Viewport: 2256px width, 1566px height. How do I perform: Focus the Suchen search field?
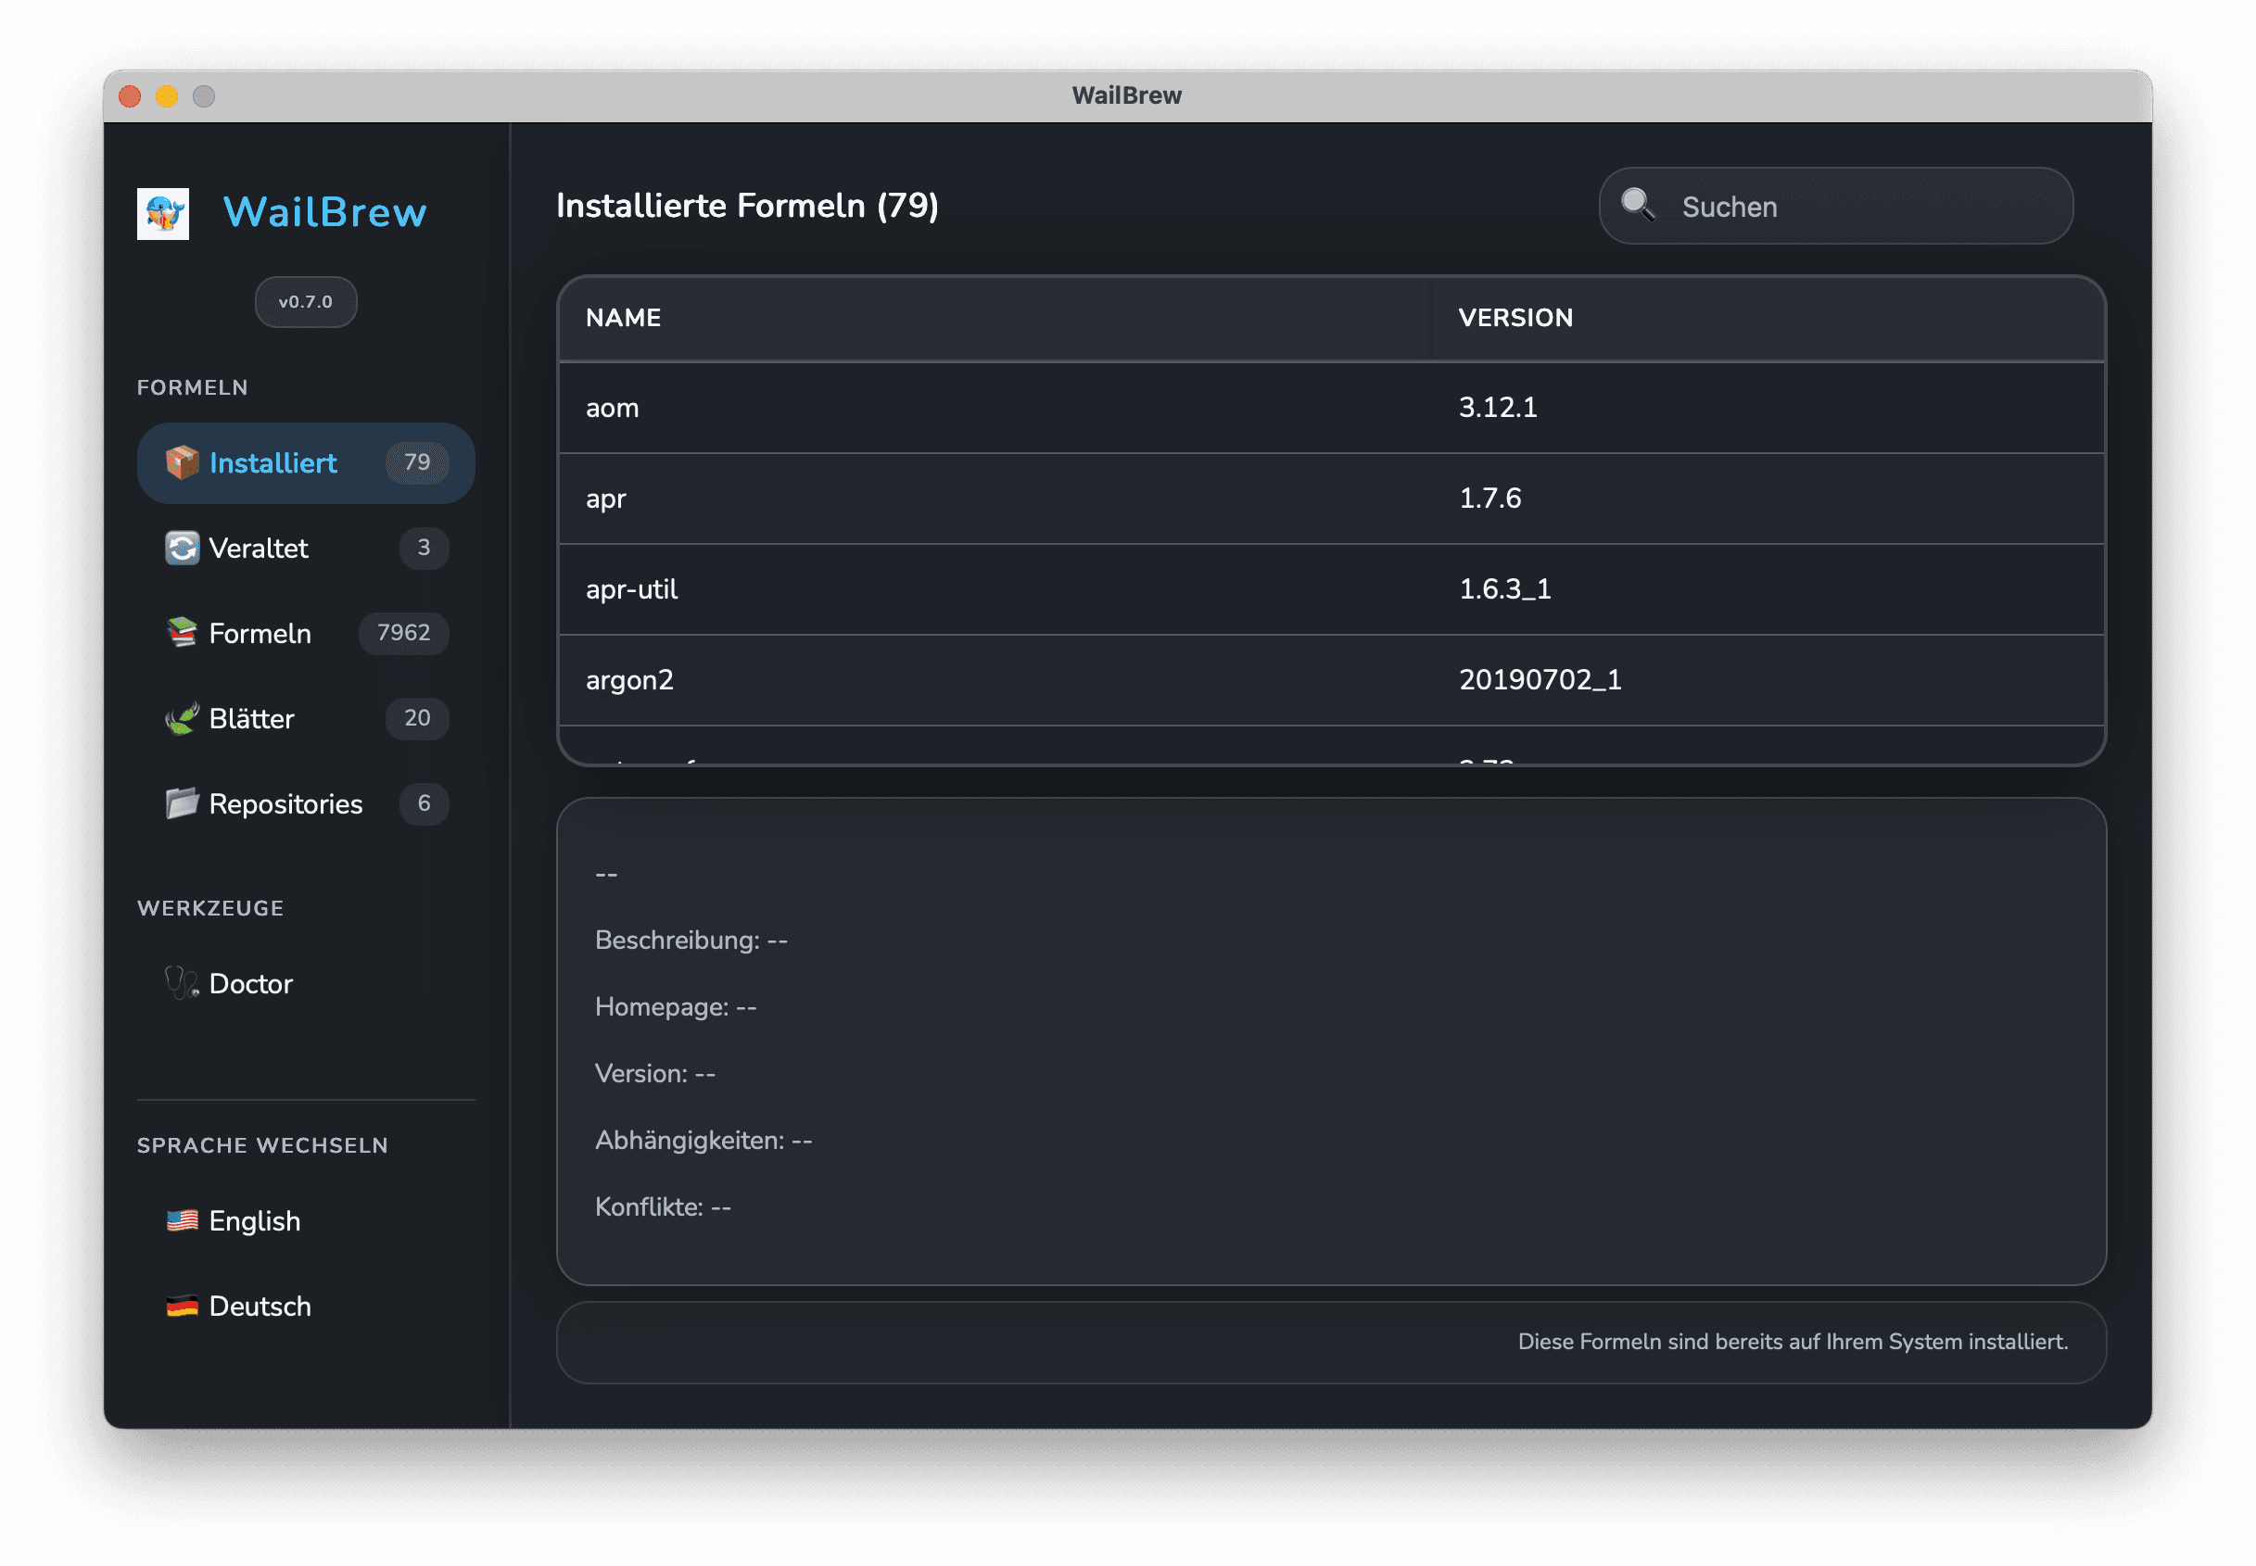[1835, 206]
